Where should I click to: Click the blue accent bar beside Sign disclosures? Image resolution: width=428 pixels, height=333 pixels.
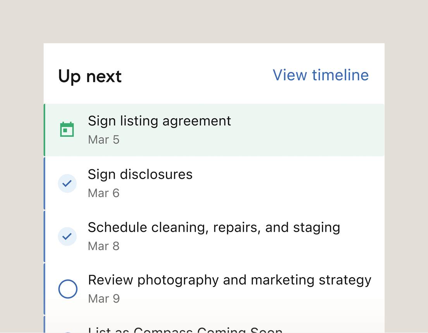(45, 183)
